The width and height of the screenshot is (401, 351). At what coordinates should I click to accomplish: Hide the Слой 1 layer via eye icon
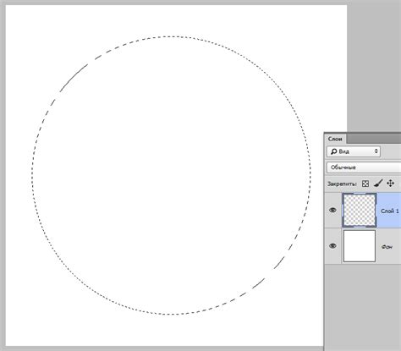(332, 211)
